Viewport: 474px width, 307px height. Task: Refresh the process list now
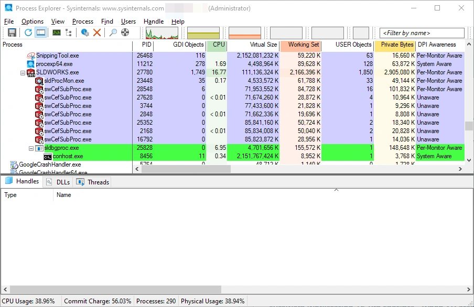pyautogui.click(x=28, y=32)
